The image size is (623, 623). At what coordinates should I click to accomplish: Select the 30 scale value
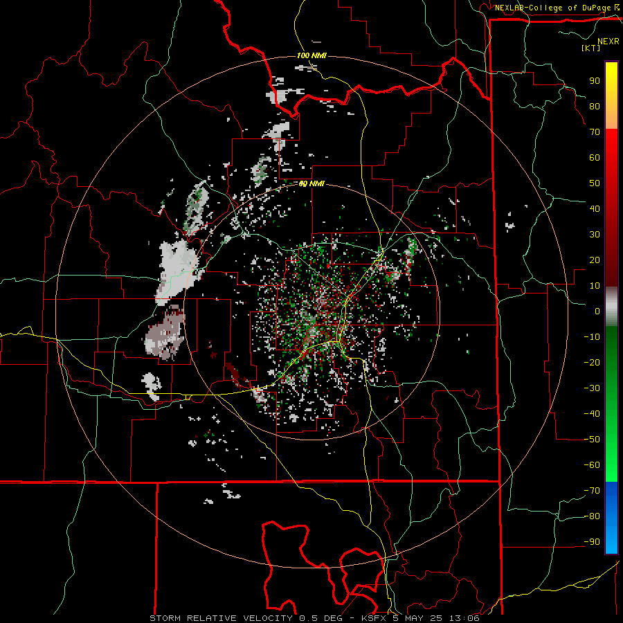point(595,235)
